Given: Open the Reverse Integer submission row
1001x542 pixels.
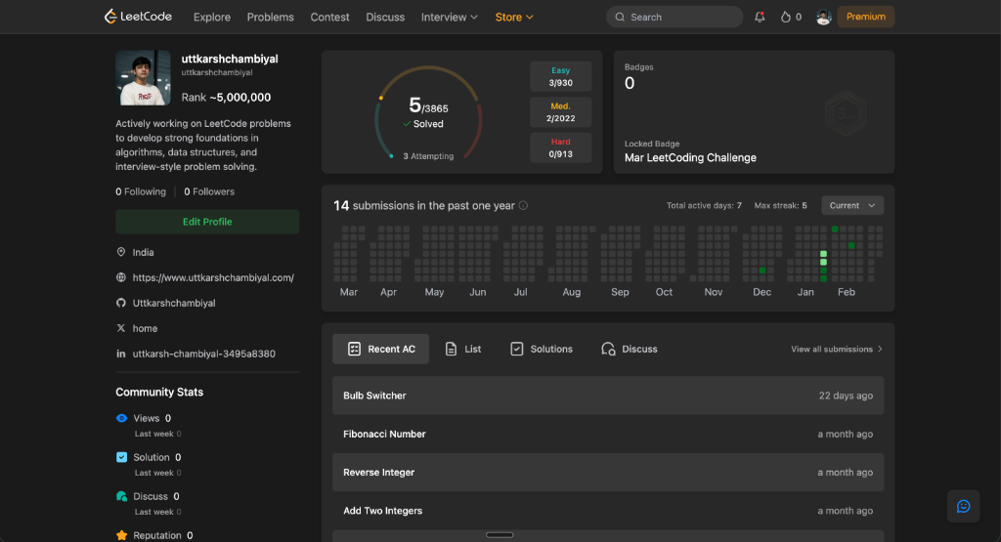Looking at the screenshot, I should [608, 472].
